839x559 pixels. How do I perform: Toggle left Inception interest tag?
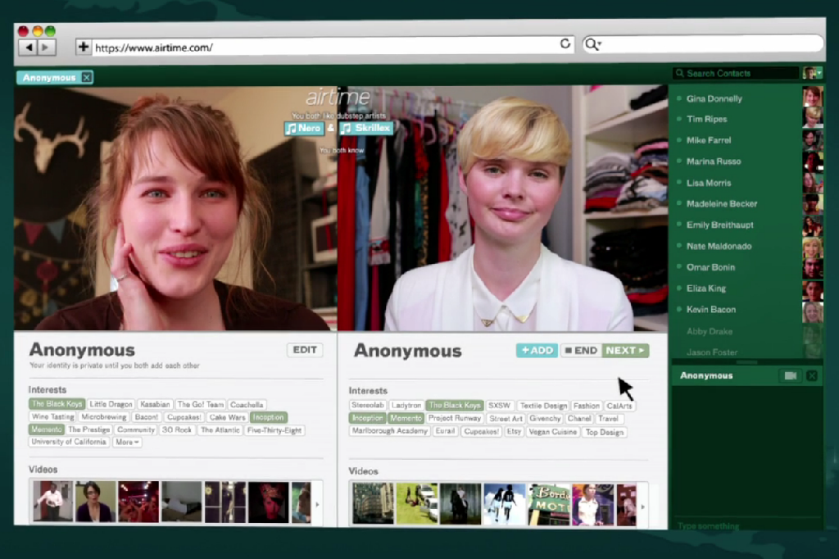pos(268,417)
